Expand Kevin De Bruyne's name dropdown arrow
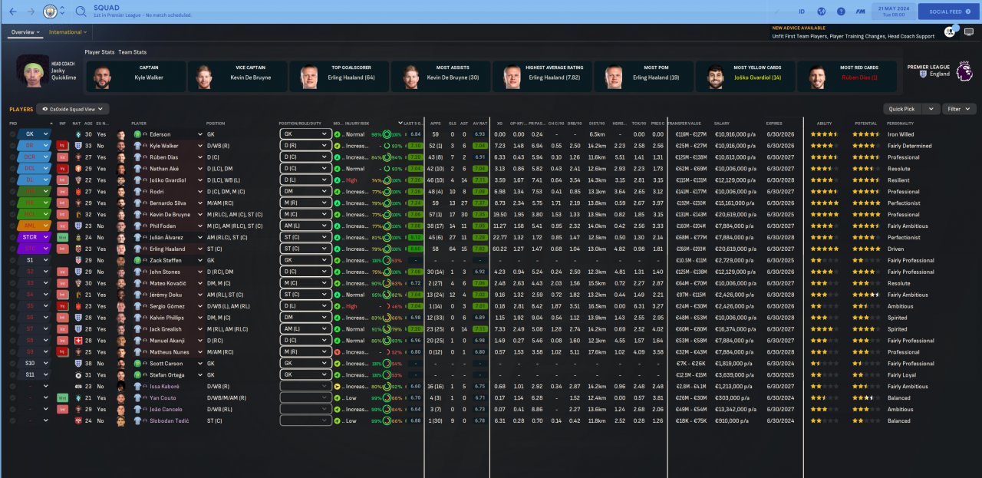 point(200,215)
